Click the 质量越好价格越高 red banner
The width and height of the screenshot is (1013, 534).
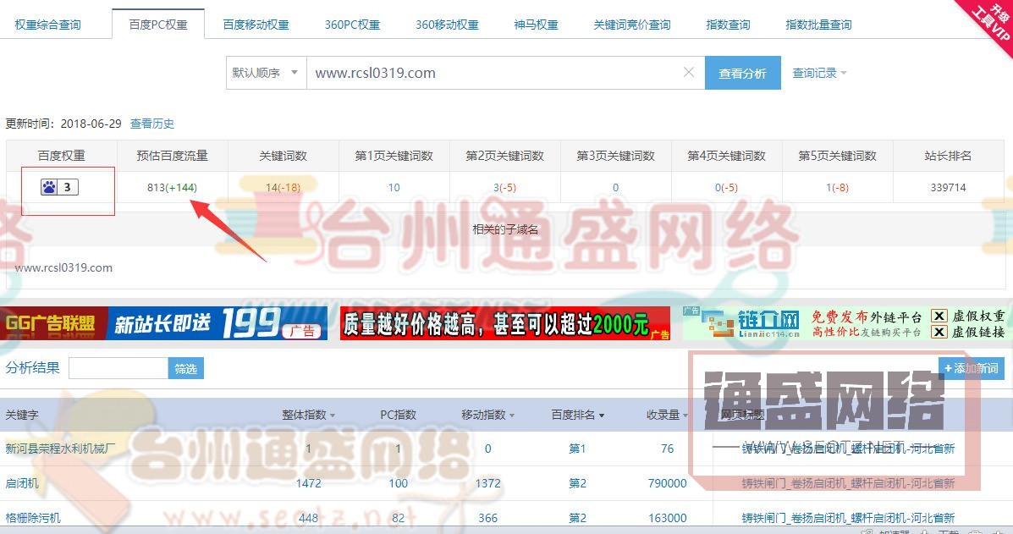click(x=504, y=323)
